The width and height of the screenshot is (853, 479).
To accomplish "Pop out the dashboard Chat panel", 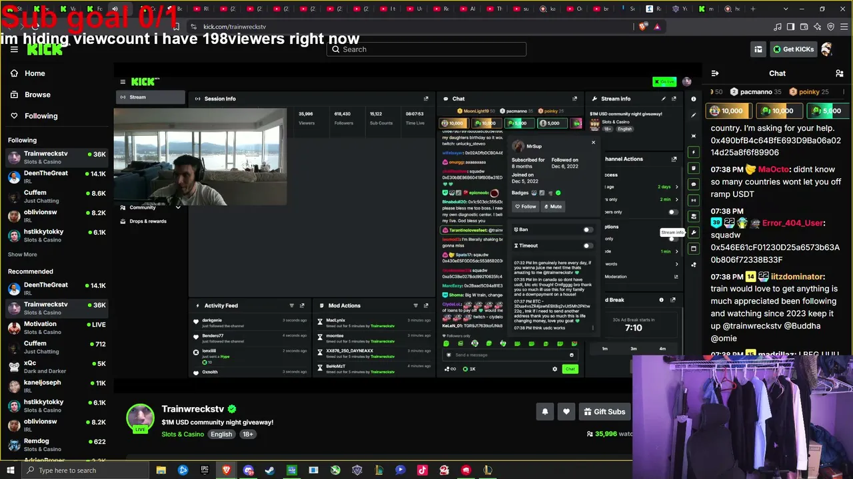I will (x=574, y=98).
